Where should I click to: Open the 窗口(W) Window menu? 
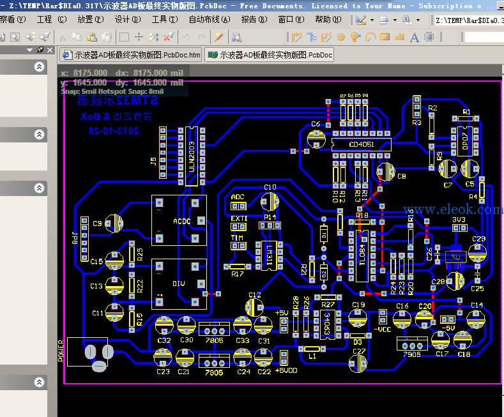(291, 20)
